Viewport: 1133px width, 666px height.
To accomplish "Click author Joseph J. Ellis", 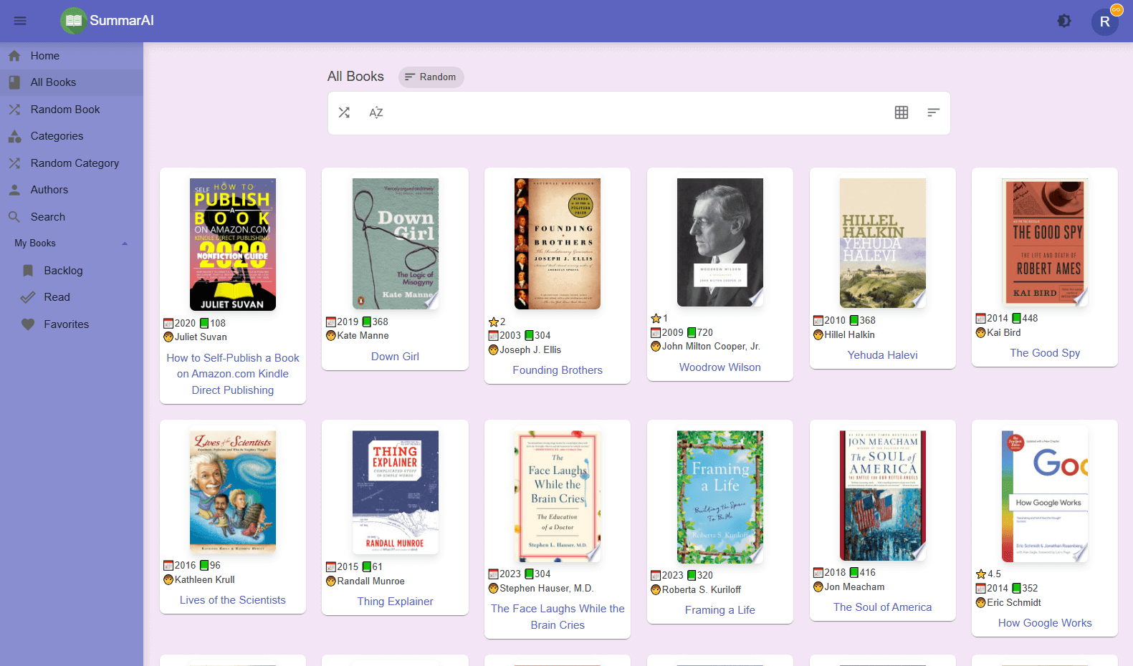I will [530, 350].
